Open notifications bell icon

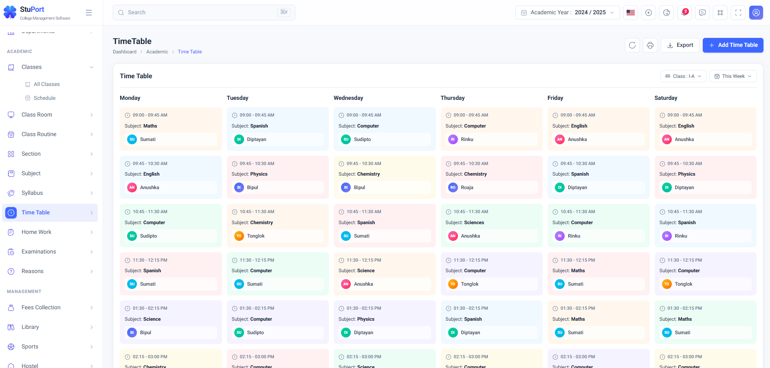(684, 13)
